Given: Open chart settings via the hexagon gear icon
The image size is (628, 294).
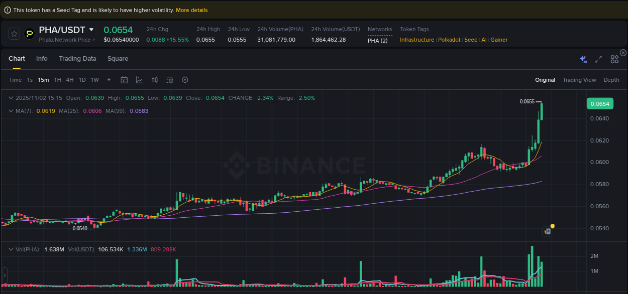Looking at the screenshot, I should pyautogui.click(x=184, y=80).
